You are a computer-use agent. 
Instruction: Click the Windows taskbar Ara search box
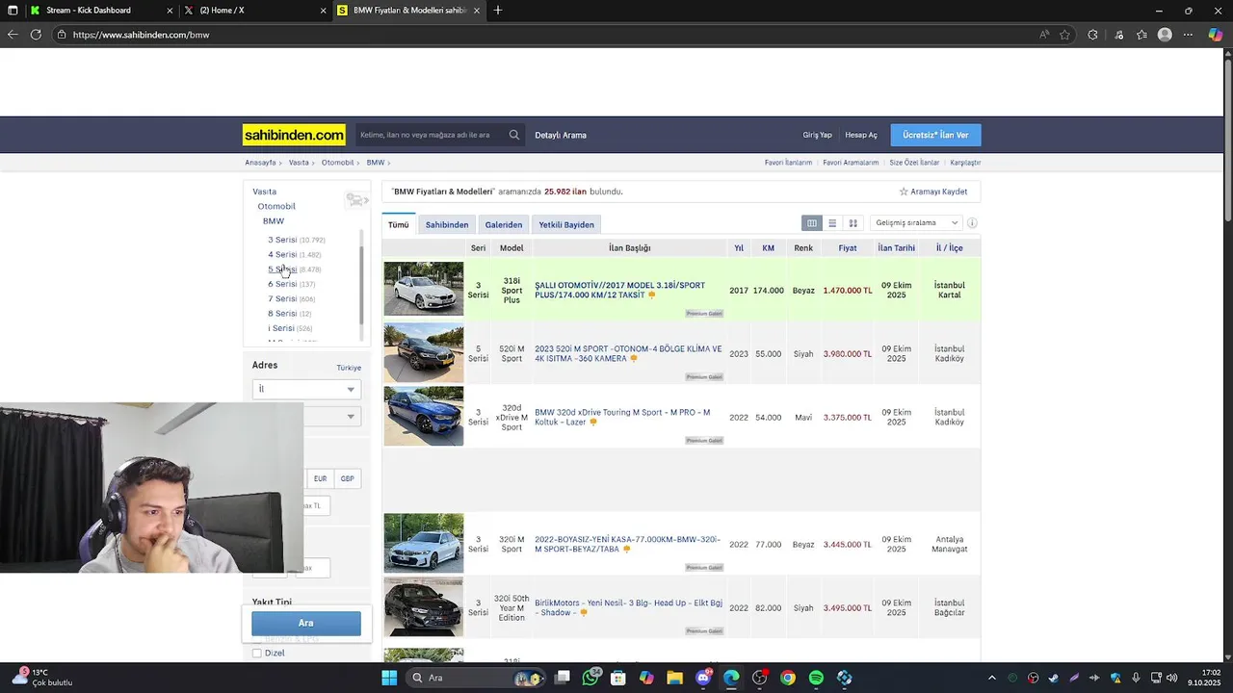(475, 678)
